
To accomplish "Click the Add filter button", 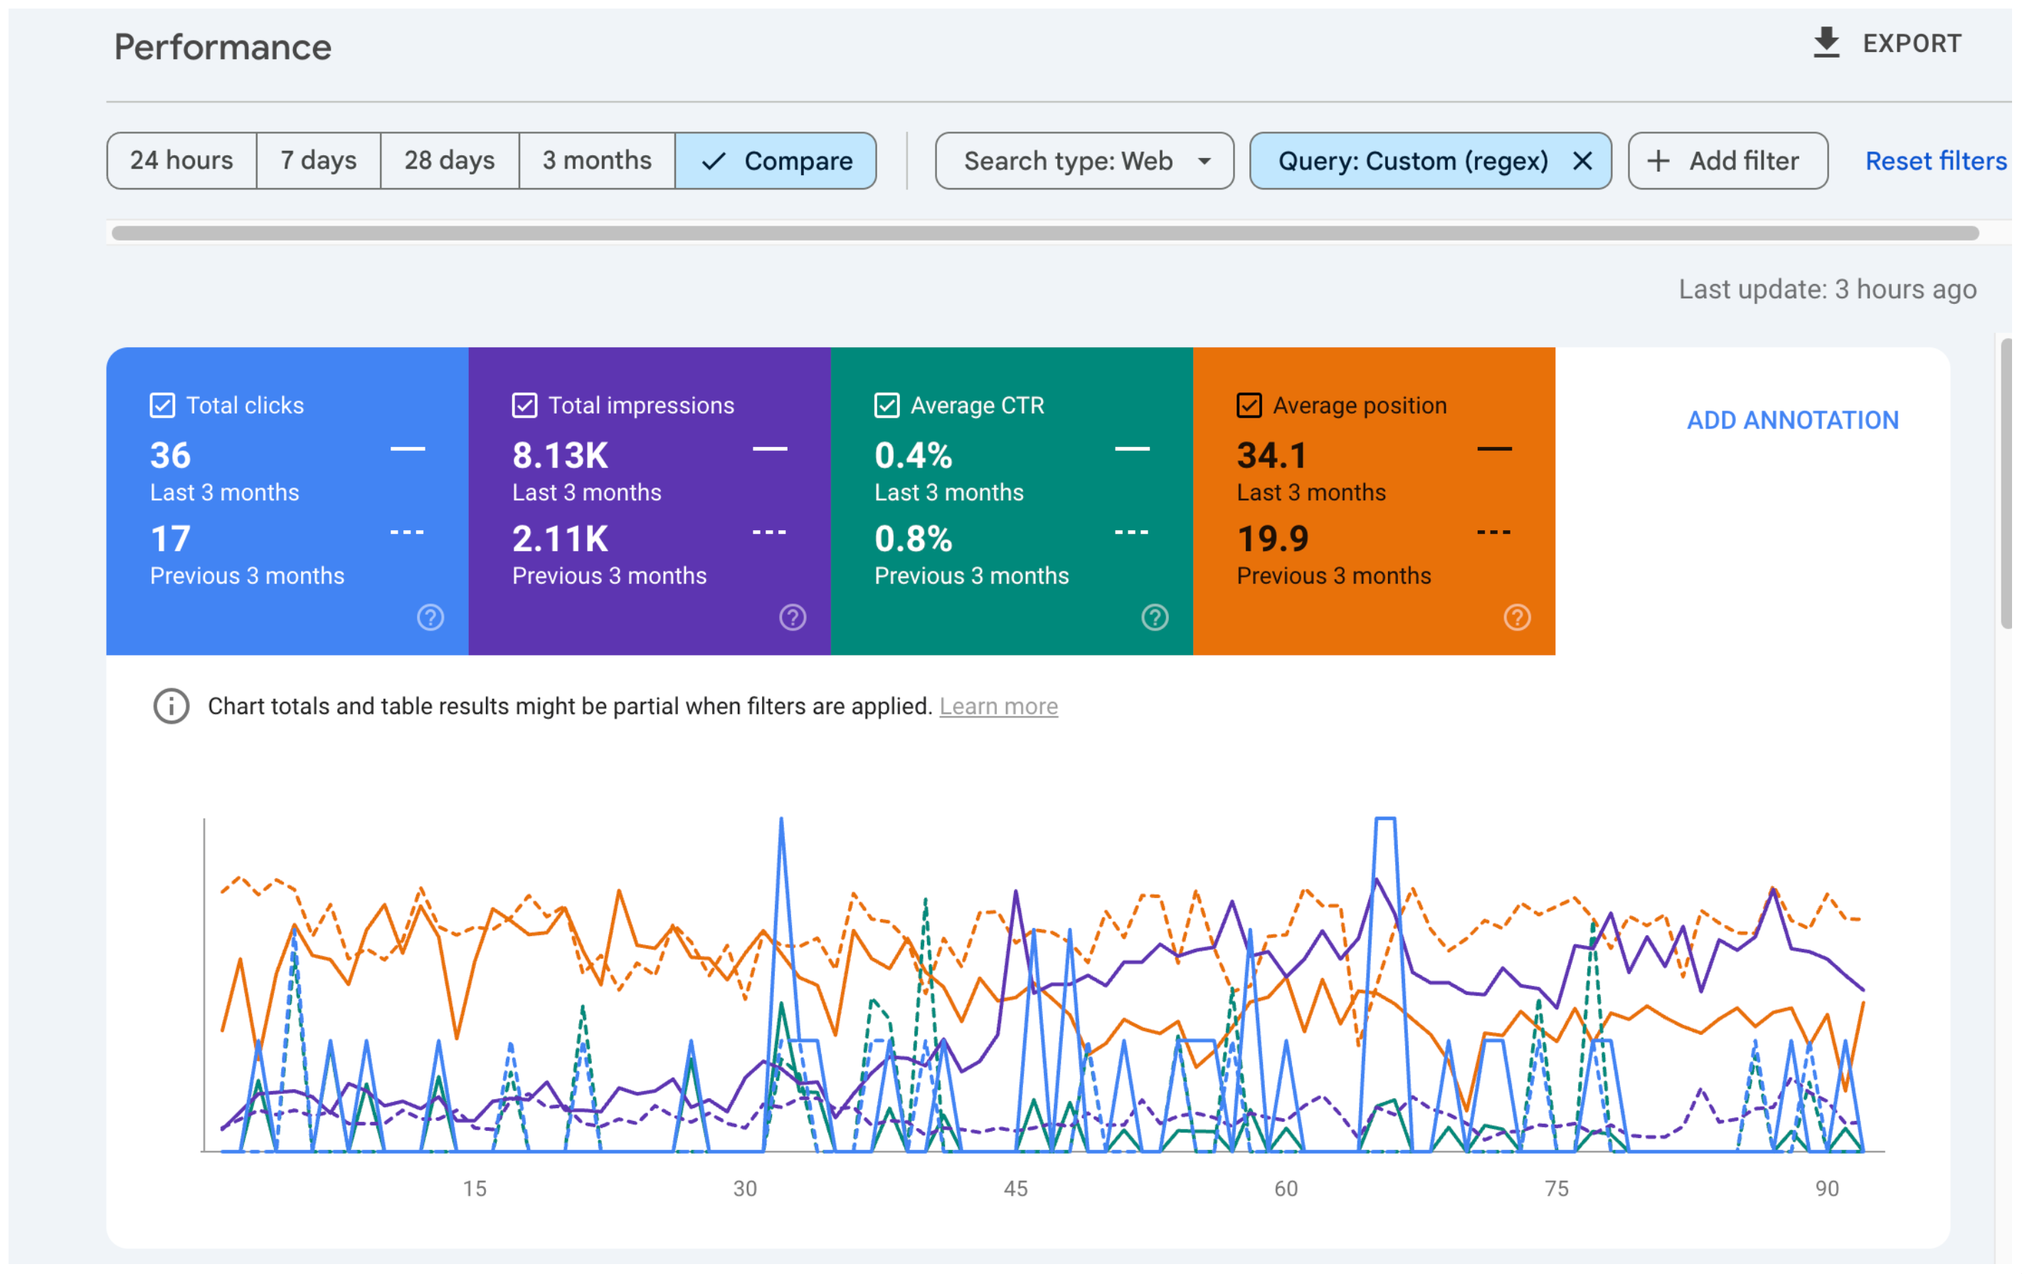I will point(1727,160).
